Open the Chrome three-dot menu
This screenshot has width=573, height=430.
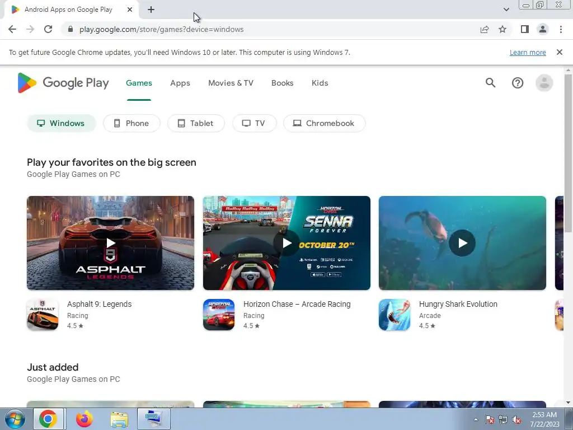561,29
